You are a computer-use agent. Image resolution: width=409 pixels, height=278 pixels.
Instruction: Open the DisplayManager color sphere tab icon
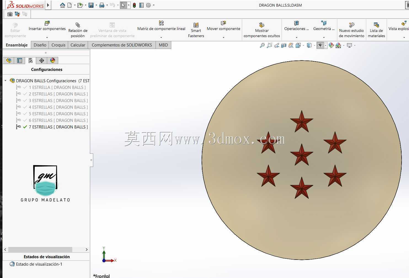(53, 60)
